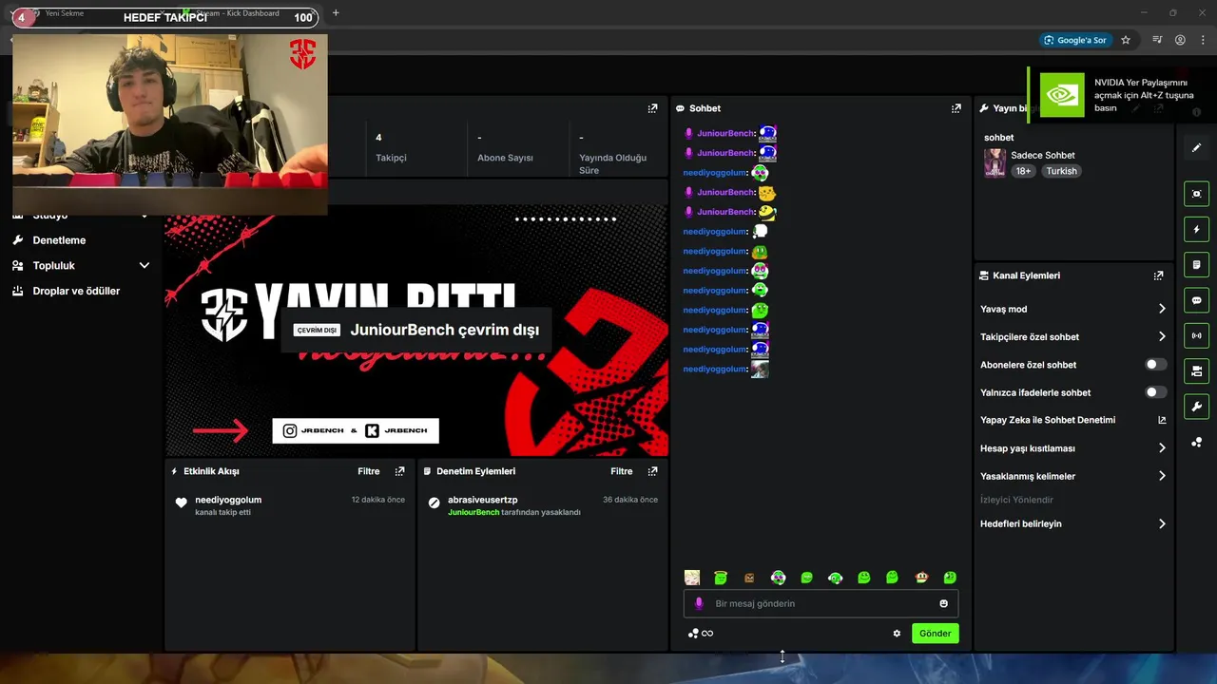This screenshot has width=1217, height=684.
Task: Click Sadece Sohbet category name
Action: point(1043,155)
